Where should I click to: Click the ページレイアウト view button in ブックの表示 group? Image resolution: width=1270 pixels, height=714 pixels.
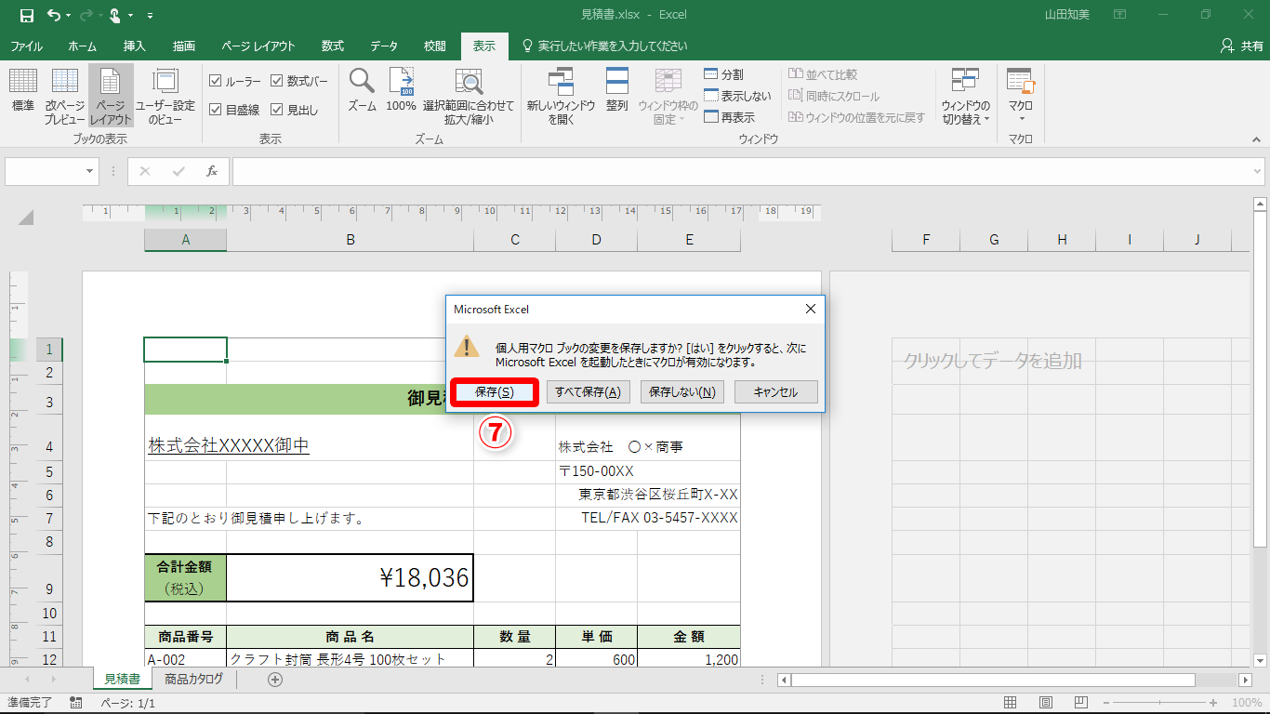pyautogui.click(x=111, y=97)
